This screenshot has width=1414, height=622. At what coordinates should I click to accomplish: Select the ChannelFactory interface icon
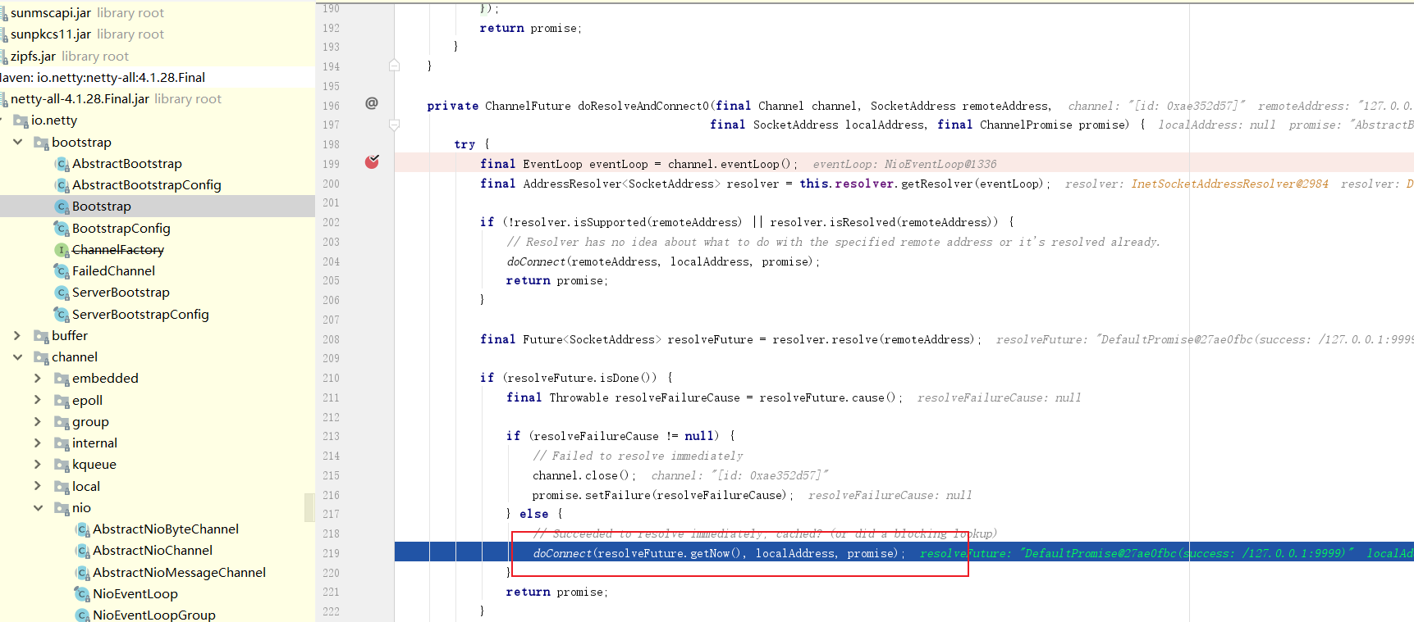pos(62,250)
